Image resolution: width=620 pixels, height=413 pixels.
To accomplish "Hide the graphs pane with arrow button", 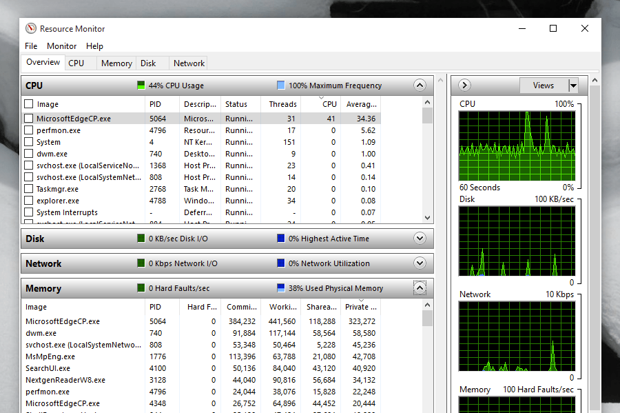I will click(x=464, y=85).
